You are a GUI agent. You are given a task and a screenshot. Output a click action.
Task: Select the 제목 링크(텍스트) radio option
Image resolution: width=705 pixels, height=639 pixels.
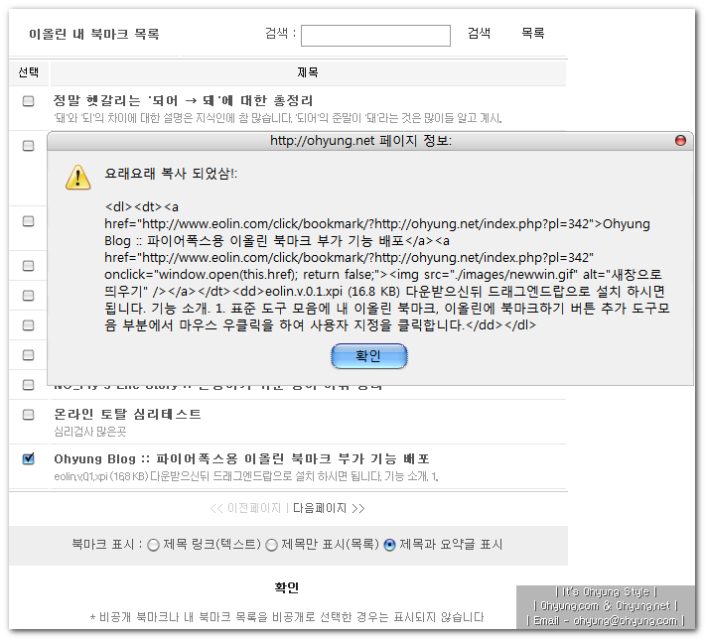point(153,545)
